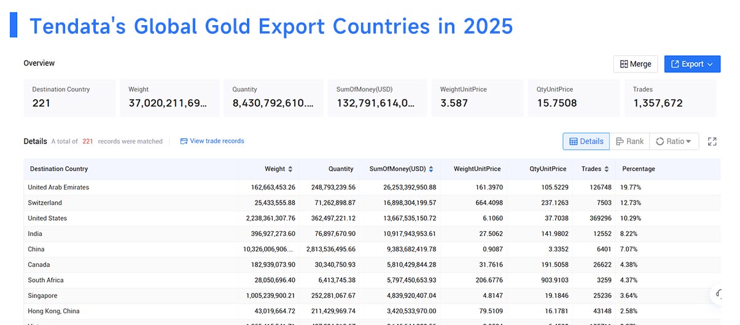740x325 pixels.
Task: Select the United States row
Action: point(372,218)
